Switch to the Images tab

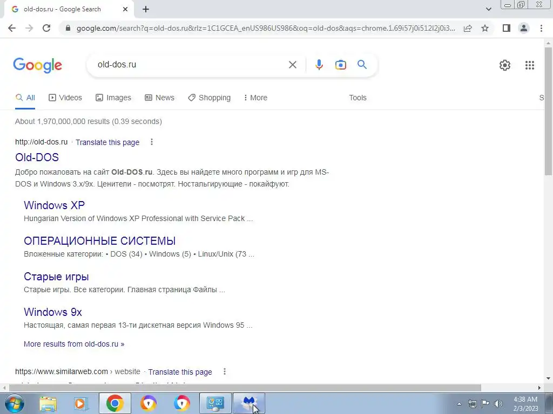click(x=113, y=98)
